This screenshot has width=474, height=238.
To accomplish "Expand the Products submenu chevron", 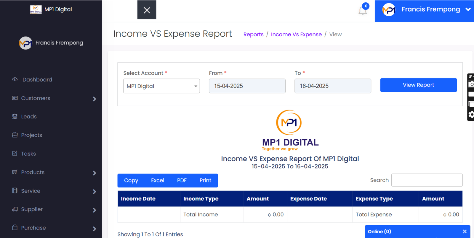I will pyautogui.click(x=95, y=173).
